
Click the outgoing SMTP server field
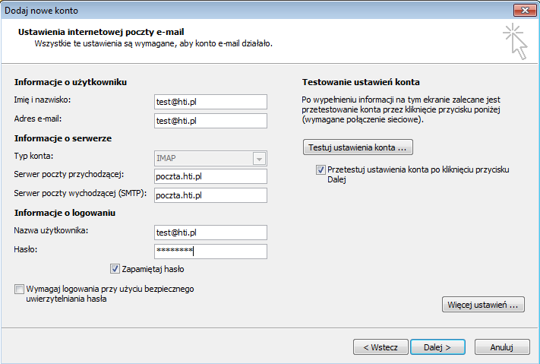210,195
